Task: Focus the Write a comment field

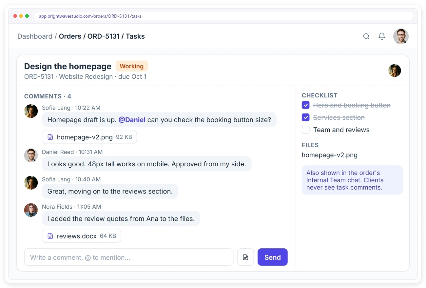Action: coord(129,257)
